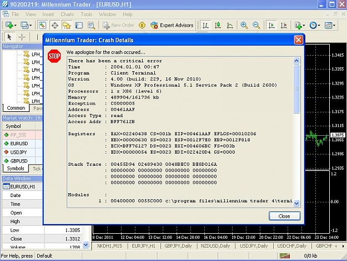Click the Symbol column header
The height and width of the screenshot is (261, 347).
tap(18, 126)
